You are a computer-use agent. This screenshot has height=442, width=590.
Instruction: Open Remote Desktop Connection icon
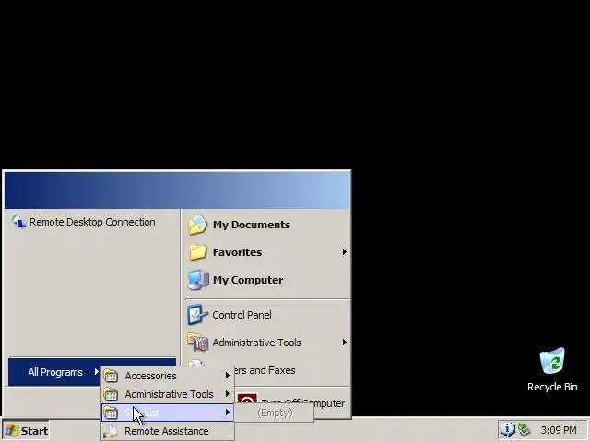pos(18,222)
